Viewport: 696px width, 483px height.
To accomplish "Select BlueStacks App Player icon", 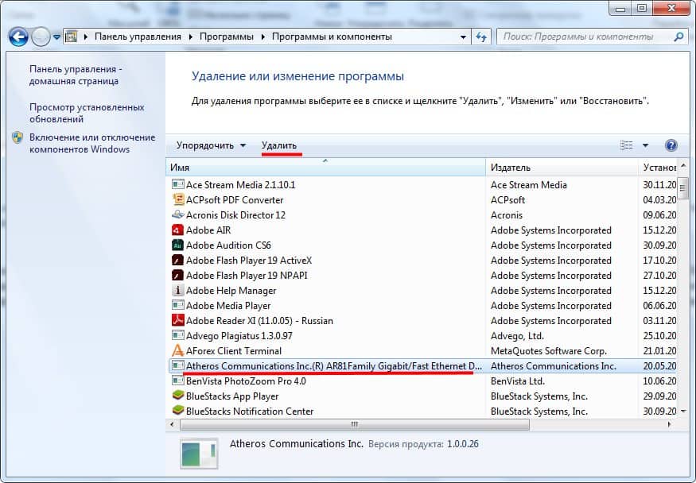I will pos(177,396).
